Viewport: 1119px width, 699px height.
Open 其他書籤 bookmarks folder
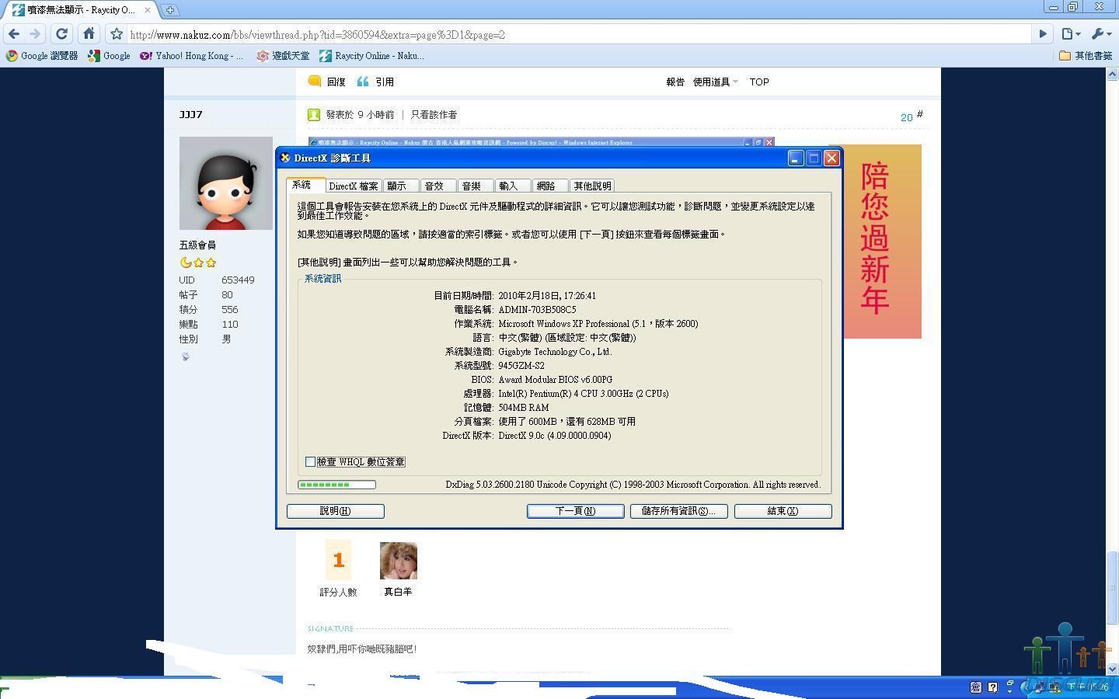pos(1086,56)
